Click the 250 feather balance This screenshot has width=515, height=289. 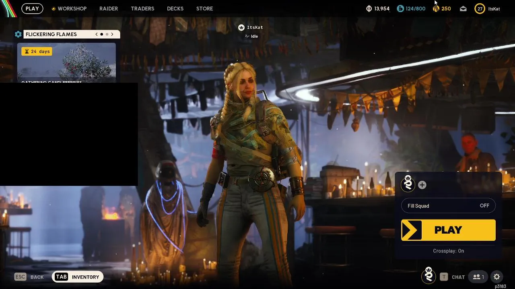click(446, 8)
